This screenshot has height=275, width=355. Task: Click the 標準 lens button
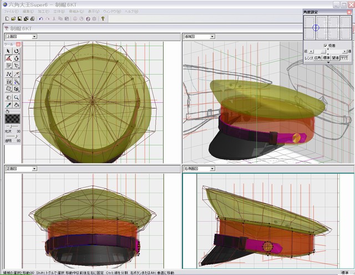click(327, 58)
